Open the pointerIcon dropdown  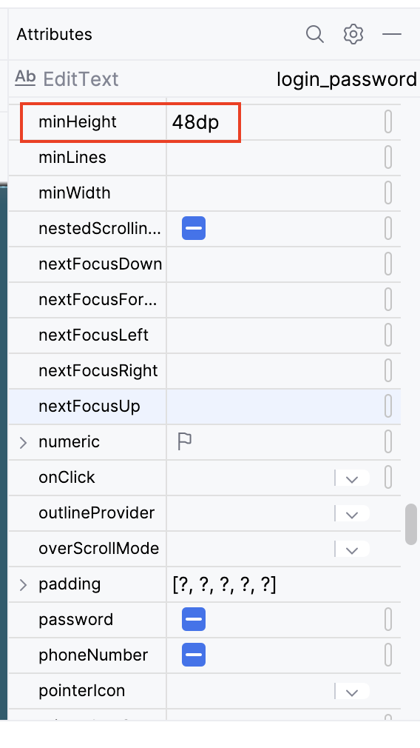point(352,691)
